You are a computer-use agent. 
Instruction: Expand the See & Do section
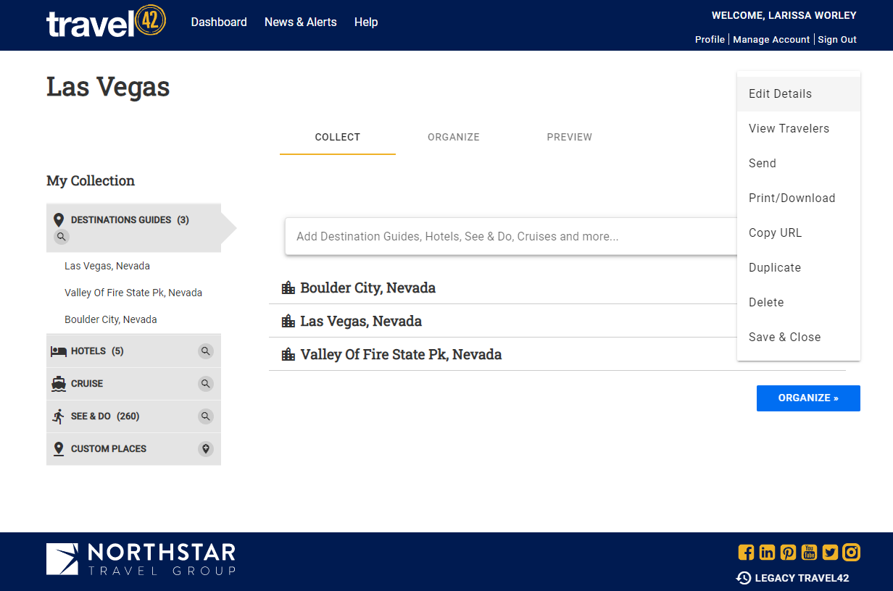104,416
